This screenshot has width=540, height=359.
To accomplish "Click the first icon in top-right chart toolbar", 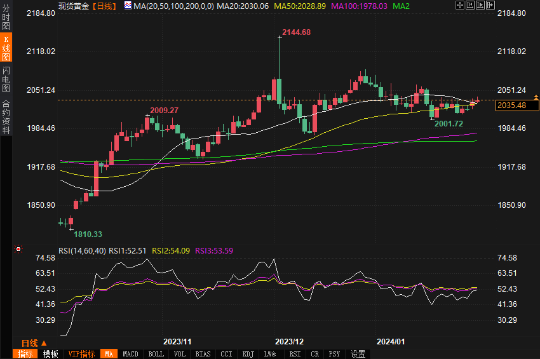I will (x=460, y=6).
